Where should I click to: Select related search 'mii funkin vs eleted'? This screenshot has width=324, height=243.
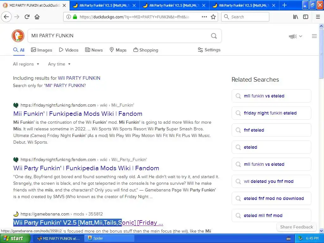pos(271,164)
